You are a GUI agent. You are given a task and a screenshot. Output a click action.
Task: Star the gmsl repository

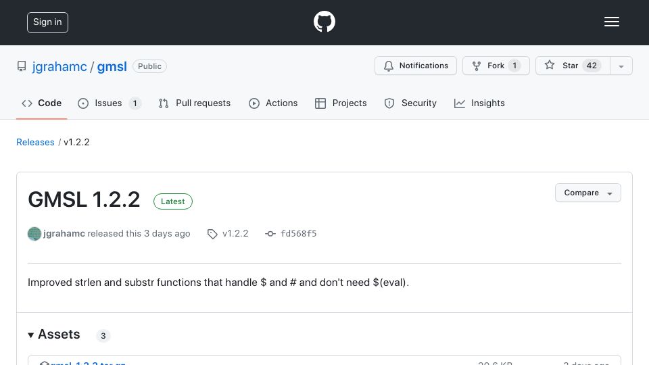click(573, 66)
